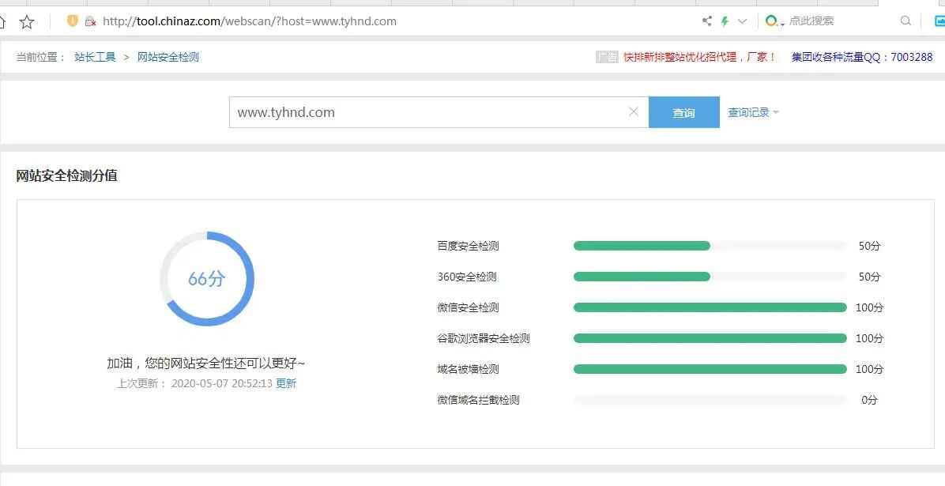
Task: Expand the 查询记录 dropdown
Action: coord(753,112)
